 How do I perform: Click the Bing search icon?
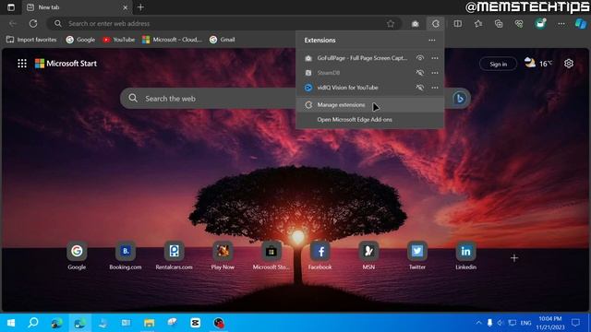[x=460, y=99]
